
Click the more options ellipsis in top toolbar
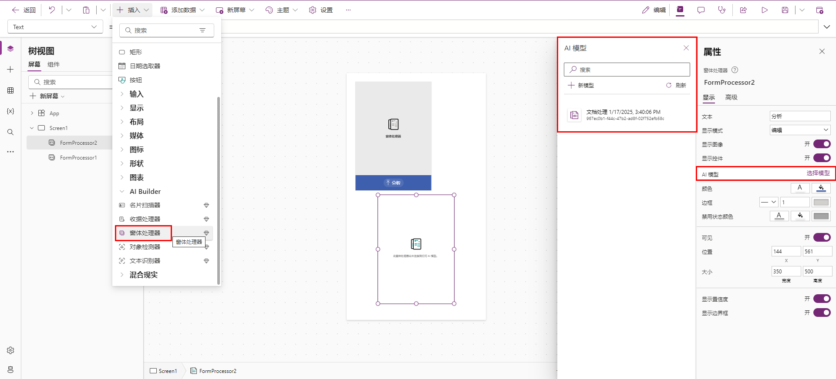[x=348, y=10]
